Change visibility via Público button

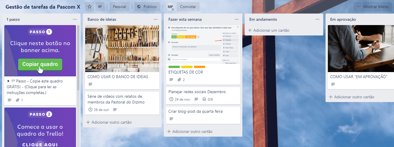pos(147,7)
